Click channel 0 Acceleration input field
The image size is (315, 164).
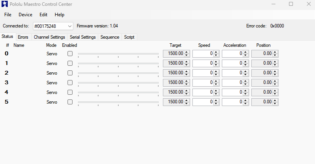232,54
